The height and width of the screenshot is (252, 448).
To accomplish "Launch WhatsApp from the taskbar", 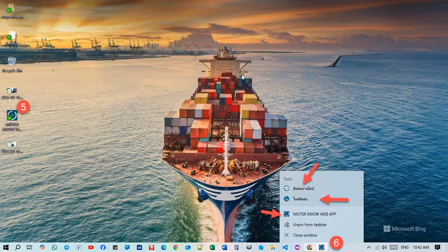I will [54, 247].
